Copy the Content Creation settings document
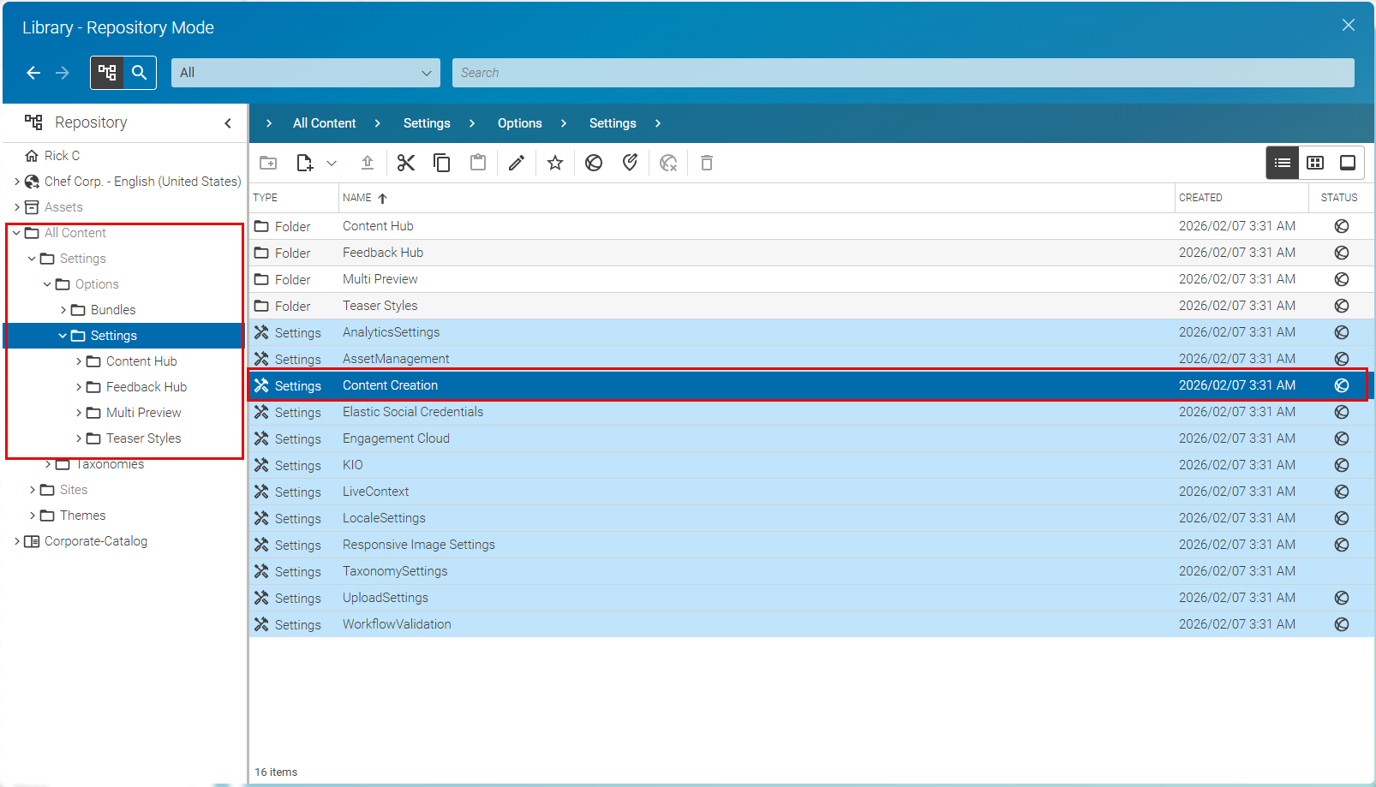The image size is (1376, 787). tap(442, 162)
